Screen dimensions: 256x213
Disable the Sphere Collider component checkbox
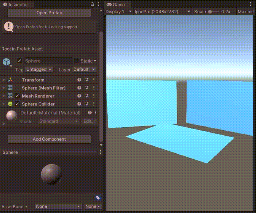[x=17, y=104]
